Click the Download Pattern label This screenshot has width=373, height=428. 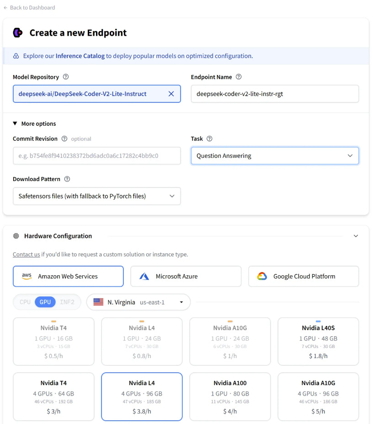click(x=37, y=179)
